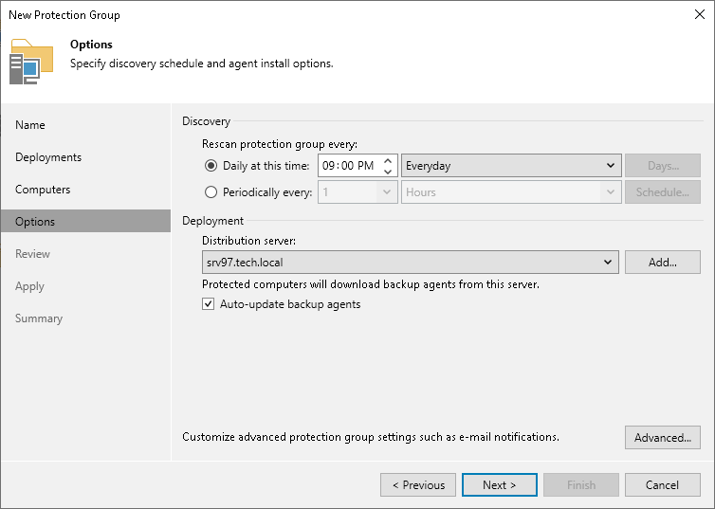
Task: Open the Distribution server srv97.tech.local dropdown
Action: coord(411,262)
